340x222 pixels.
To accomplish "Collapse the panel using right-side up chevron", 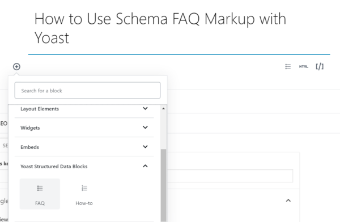I will (288, 200).
